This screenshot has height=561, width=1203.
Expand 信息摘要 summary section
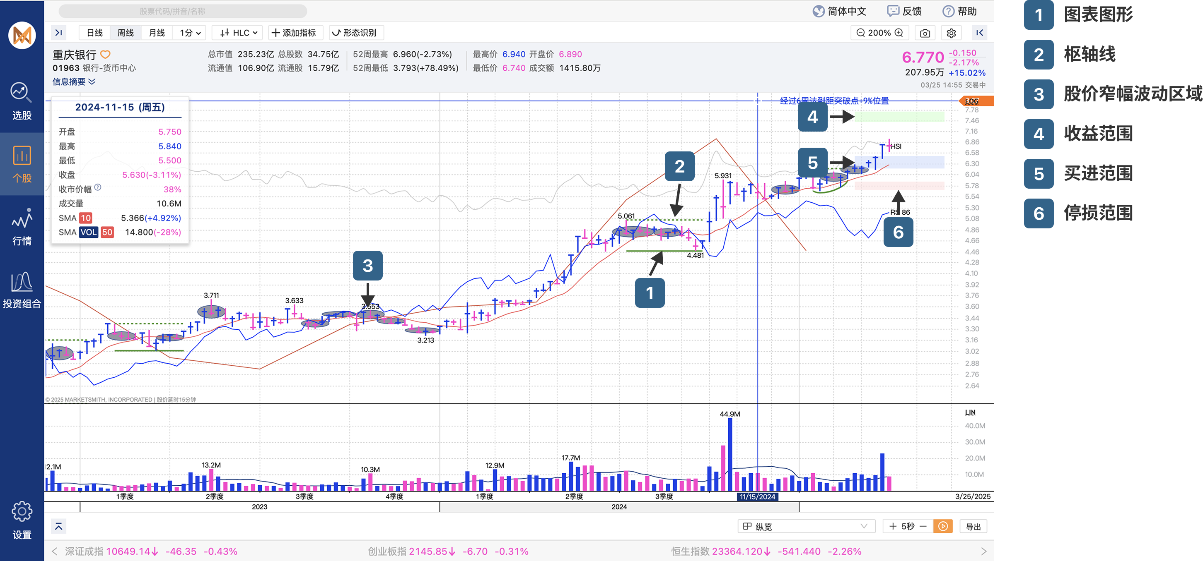74,82
